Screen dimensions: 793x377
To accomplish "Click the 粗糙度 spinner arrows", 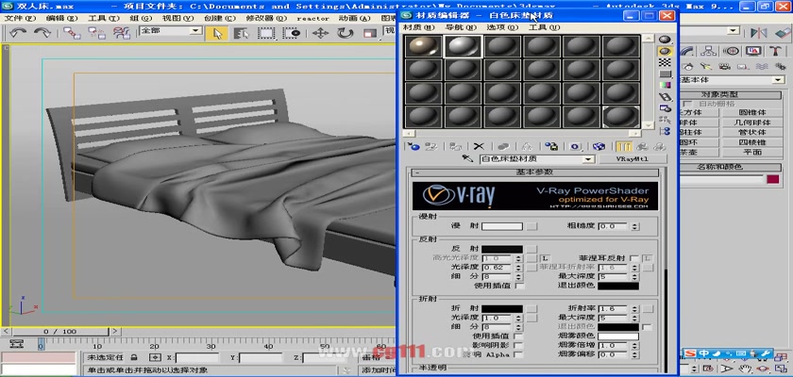I will 635,226.
